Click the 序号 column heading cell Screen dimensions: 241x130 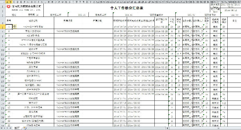(x=9, y=21)
